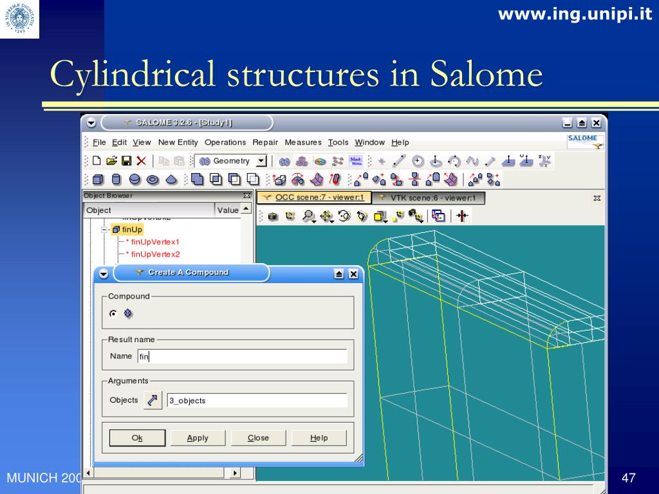Open the New Entity menu
The width and height of the screenshot is (659, 494).
pos(178,142)
